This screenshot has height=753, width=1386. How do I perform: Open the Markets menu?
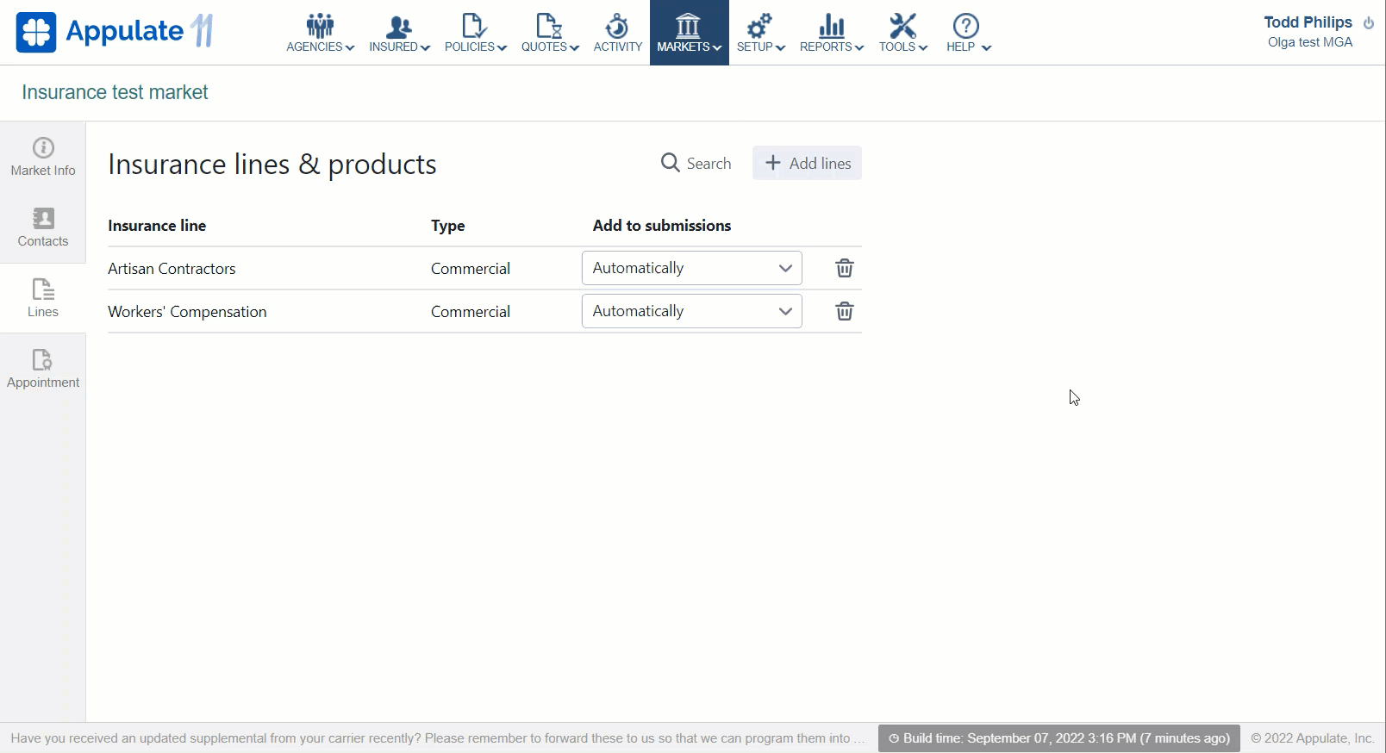coord(689,33)
